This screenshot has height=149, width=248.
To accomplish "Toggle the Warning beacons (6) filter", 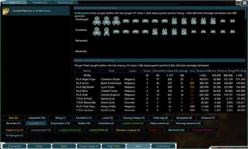I will (188, 123).
